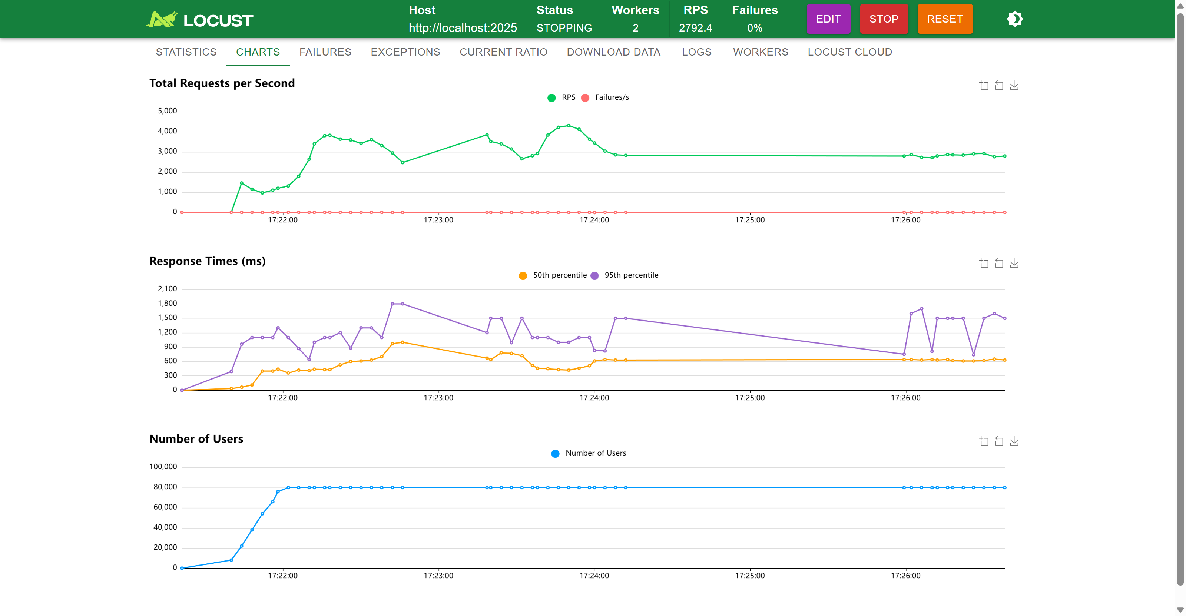Click the orange RESET button
Viewport: 1186px width, 616px height.
[944, 19]
